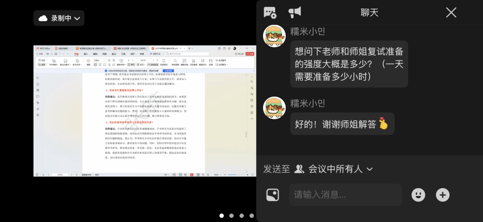Tap the 好的！谢谢师姐解答 message bubble
Viewport: 483px width, 222px height.
(x=342, y=124)
